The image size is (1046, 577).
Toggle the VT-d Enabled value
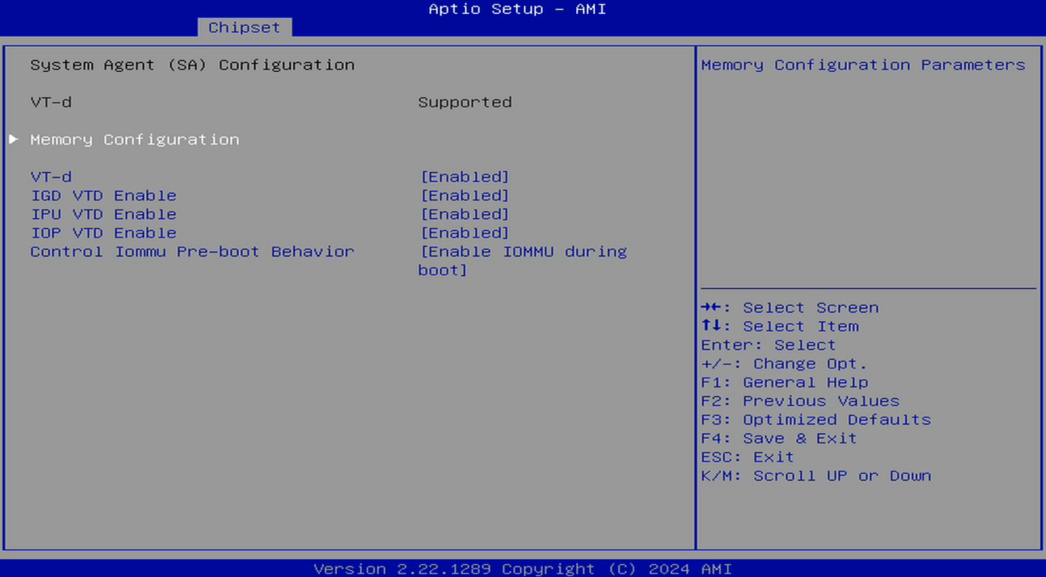coord(465,177)
